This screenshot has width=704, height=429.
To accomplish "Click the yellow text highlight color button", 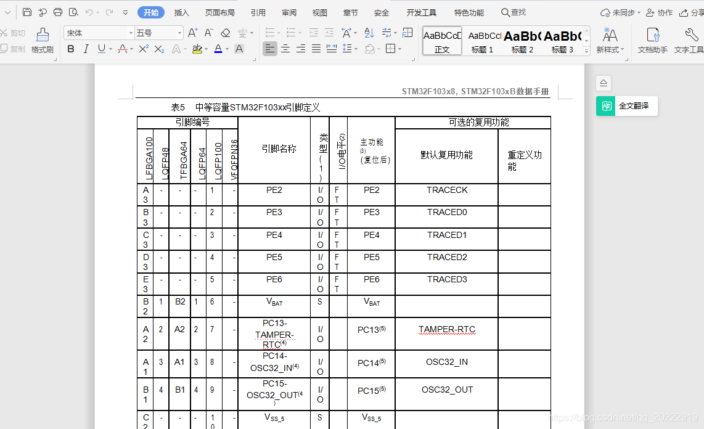I will tap(197, 49).
